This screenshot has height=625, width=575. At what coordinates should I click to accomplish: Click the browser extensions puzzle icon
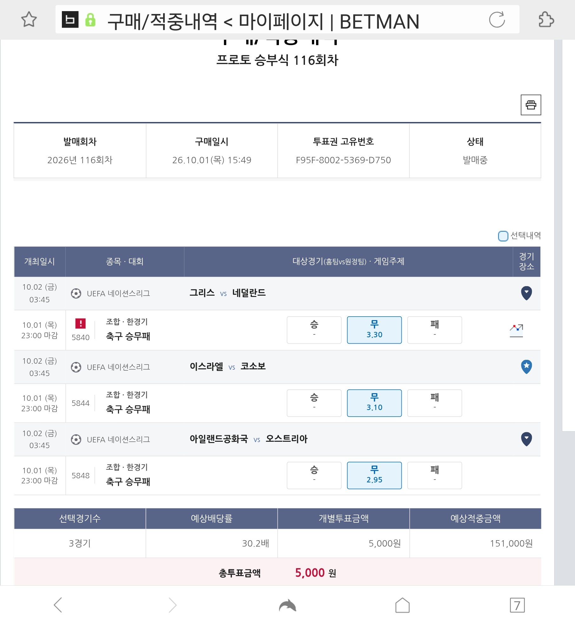[x=546, y=20]
